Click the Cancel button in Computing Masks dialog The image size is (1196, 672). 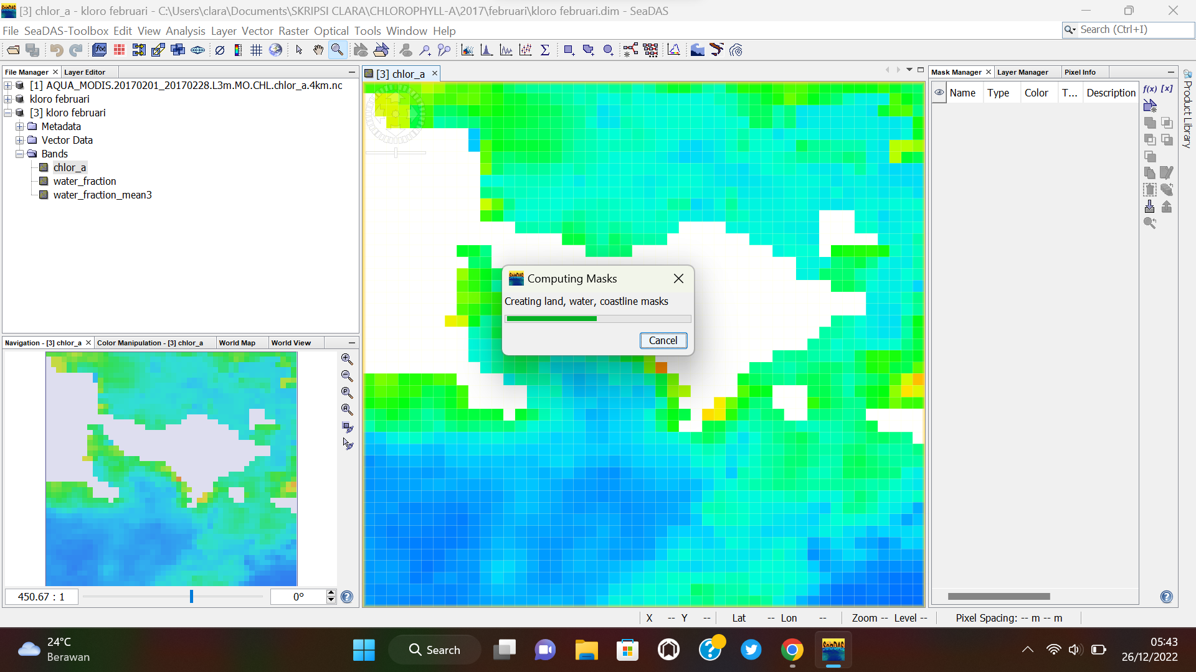pyautogui.click(x=662, y=340)
